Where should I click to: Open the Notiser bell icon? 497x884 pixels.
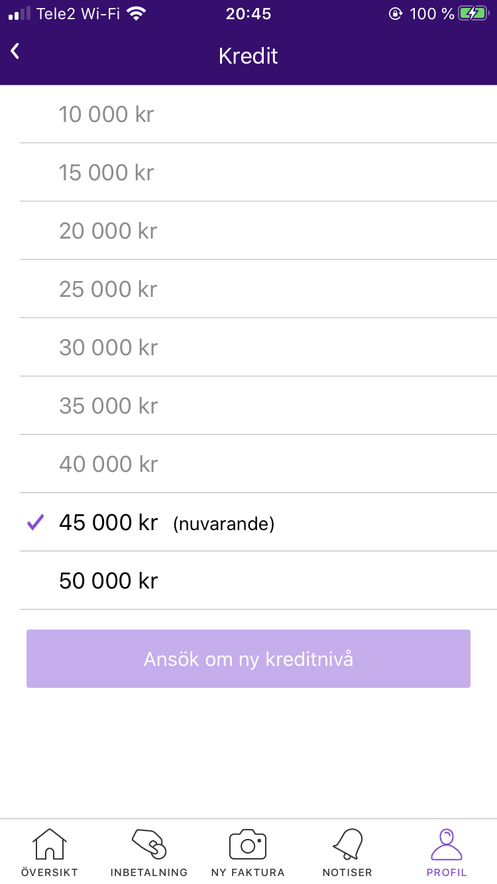(347, 844)
